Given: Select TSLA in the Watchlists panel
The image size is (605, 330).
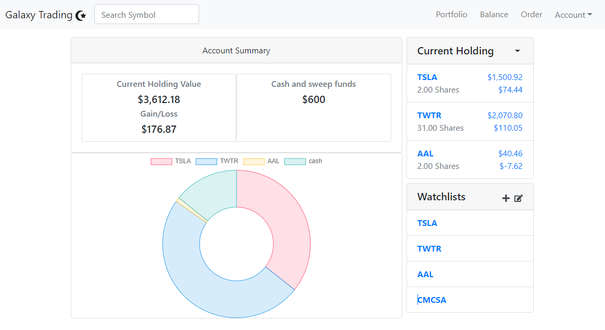Looking at the screenshot, I should [427, 223].
